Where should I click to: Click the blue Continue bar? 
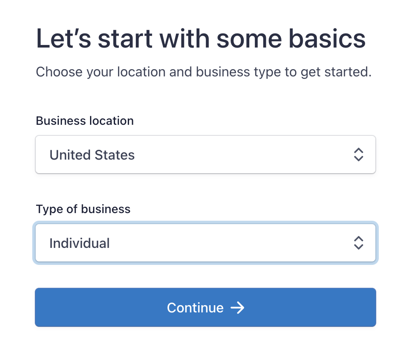tap(206, 308)
